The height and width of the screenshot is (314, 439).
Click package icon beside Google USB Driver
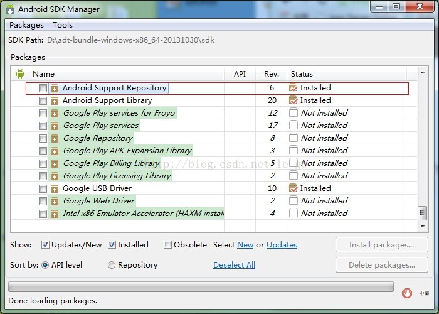55,188
